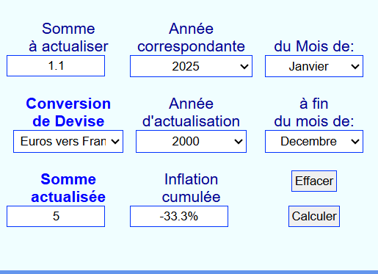Open the Année d'actualisation dropdown set to 2000
Screen dimensions: 378x274
pos(191,141)
